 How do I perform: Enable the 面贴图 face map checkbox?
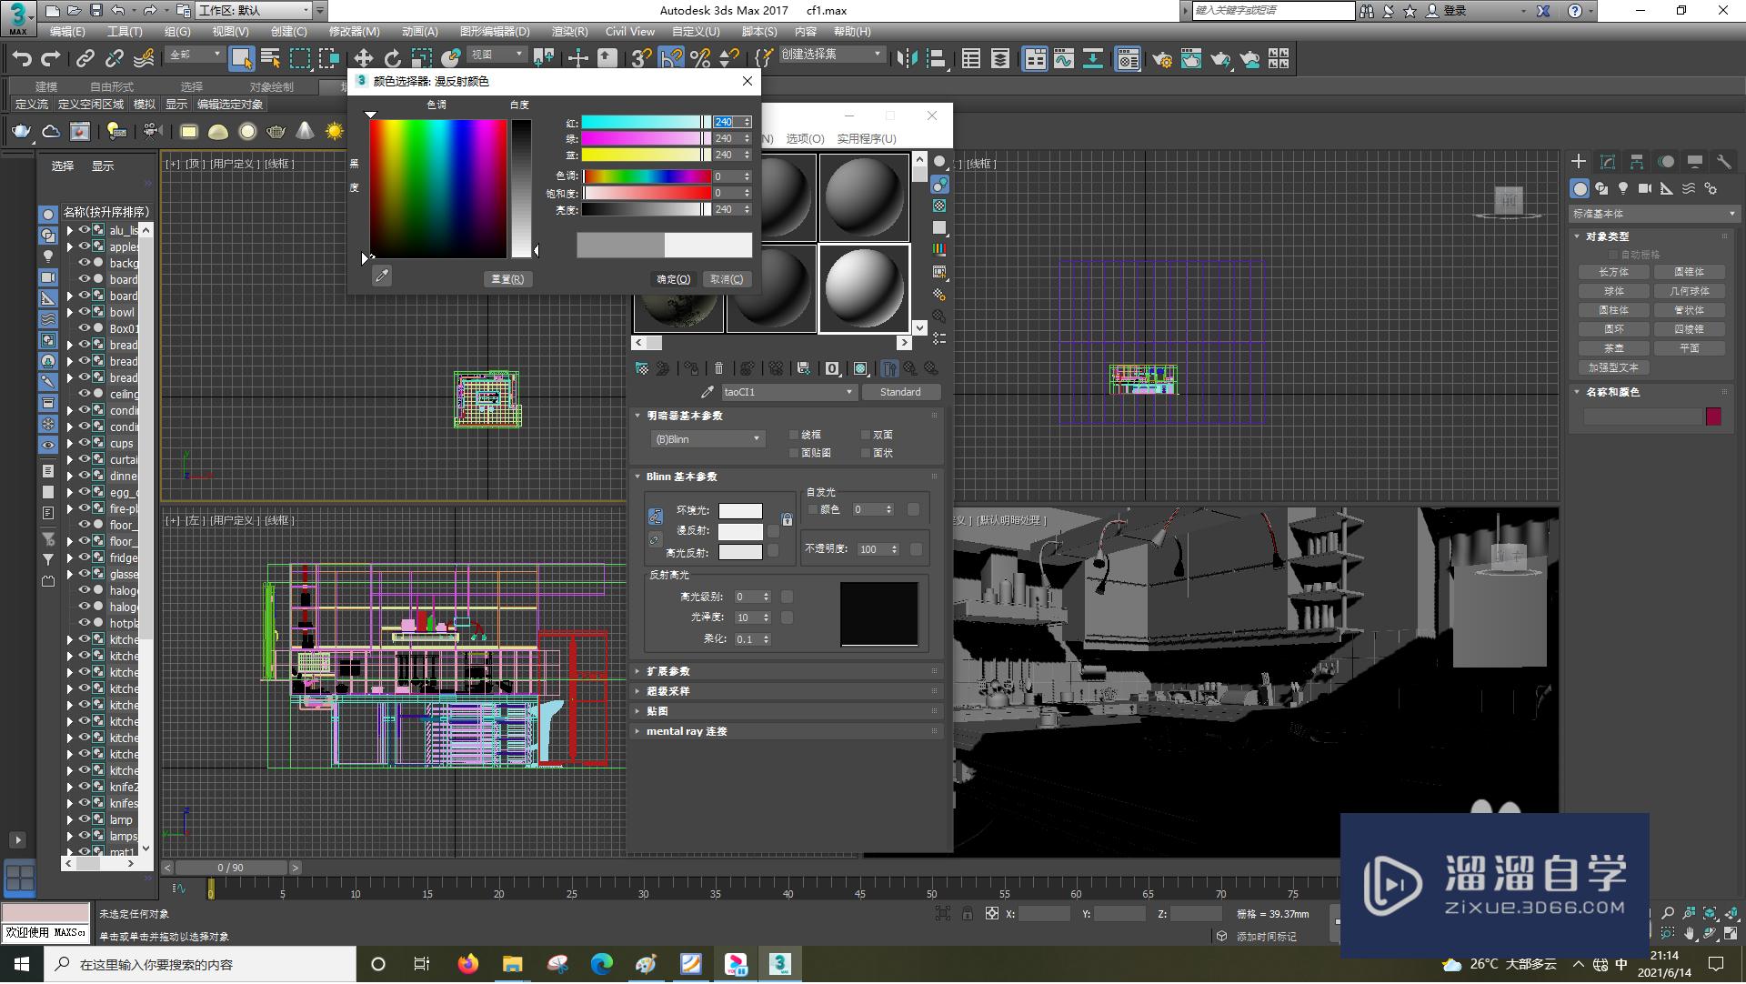point(794,453)
